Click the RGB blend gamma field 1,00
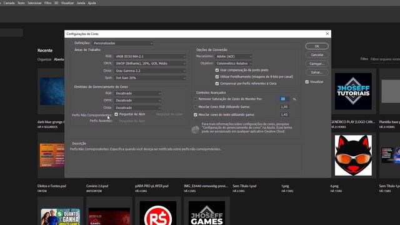 (284, 107)
